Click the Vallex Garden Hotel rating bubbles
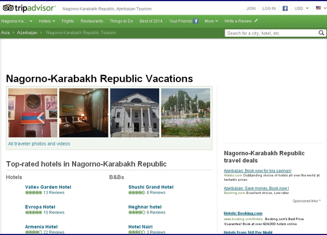327x235 pixels. (x=33, y=193)
